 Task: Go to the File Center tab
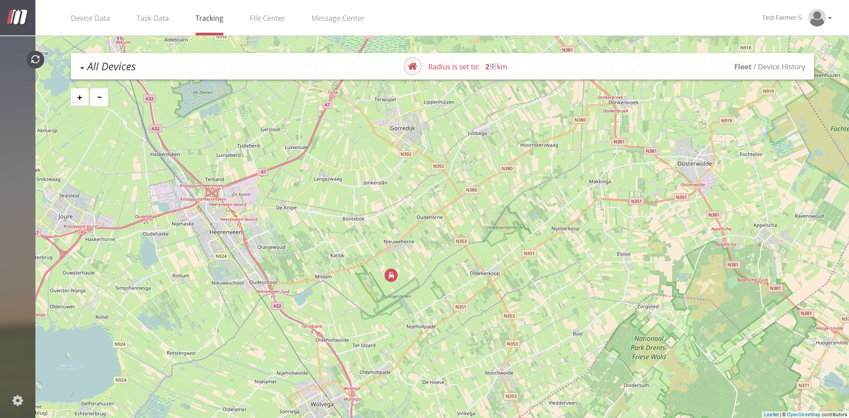[267, 18]
